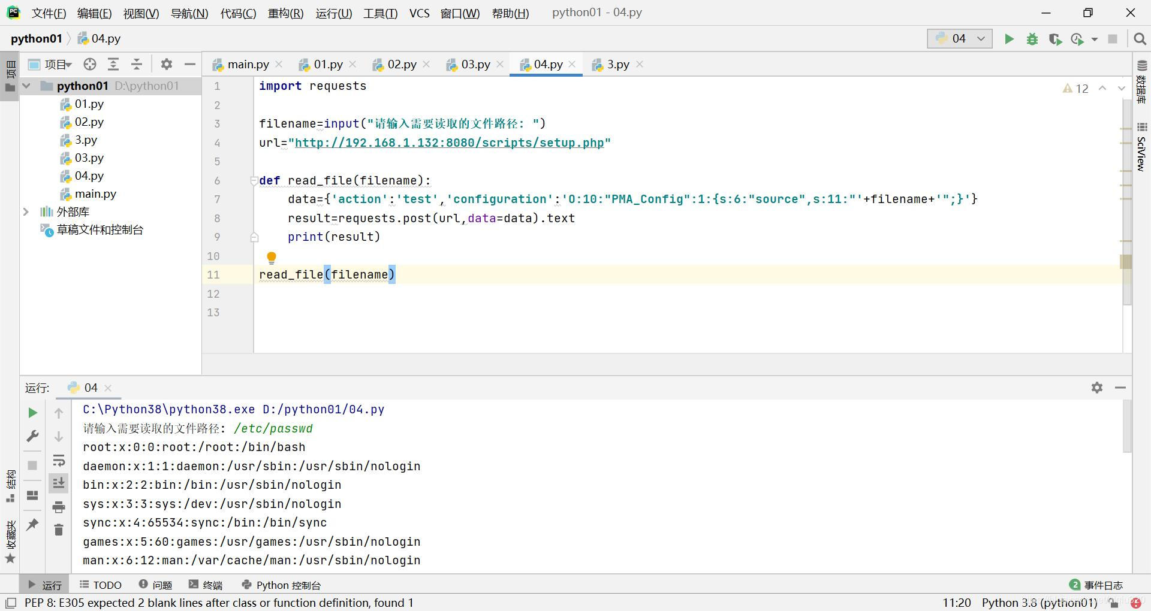Show the quick-fix lightbulb on line 10
The image size is (1151, 611).
point(272,258)
